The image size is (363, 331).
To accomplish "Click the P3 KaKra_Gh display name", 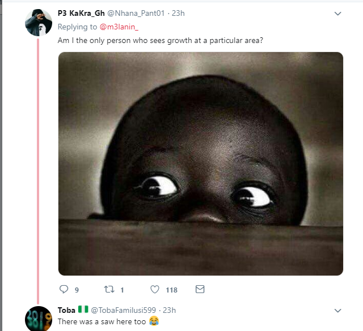I will 82,14.
